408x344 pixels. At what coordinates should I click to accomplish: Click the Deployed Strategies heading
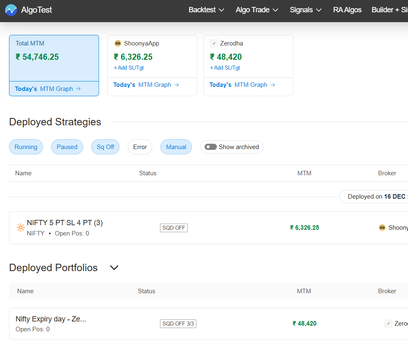click(55, 122)
